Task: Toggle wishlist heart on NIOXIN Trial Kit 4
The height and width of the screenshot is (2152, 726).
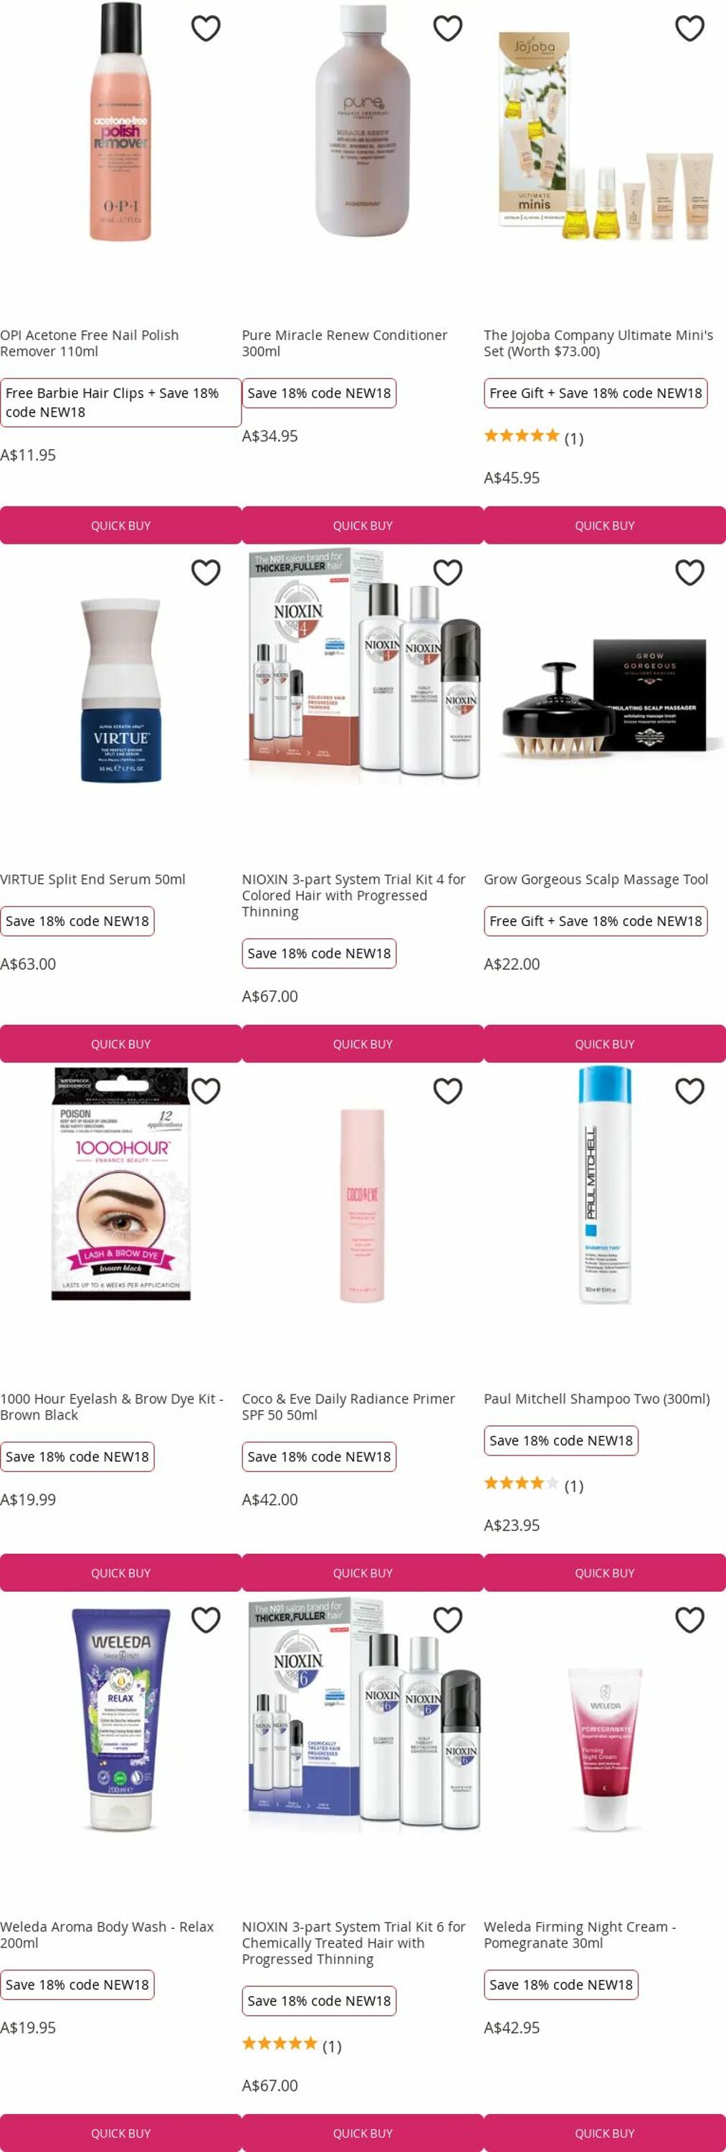Action: [447, 572]
